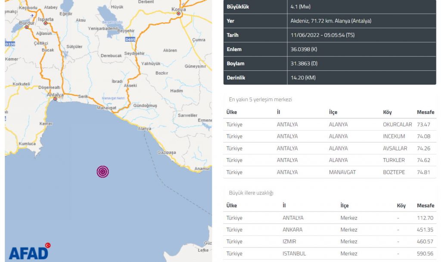
Task: Click the D330 road shield
Action: coord(9,44)
